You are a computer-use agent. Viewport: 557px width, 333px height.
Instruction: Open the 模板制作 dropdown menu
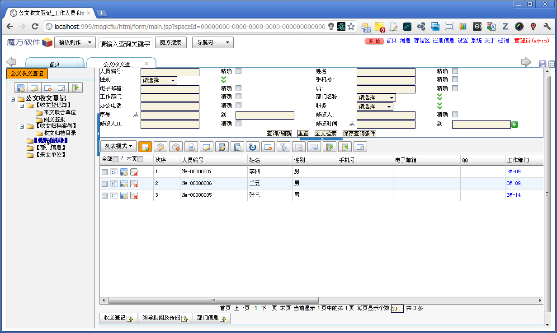coord(75,42)
